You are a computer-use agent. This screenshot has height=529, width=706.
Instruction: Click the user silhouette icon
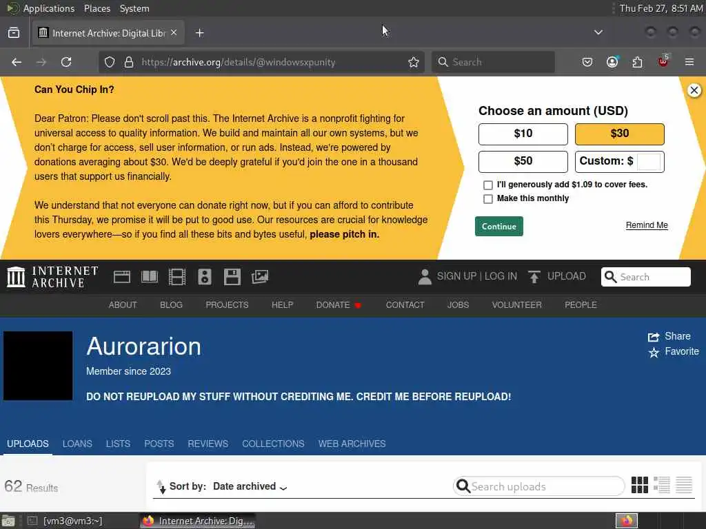(425, 277)
